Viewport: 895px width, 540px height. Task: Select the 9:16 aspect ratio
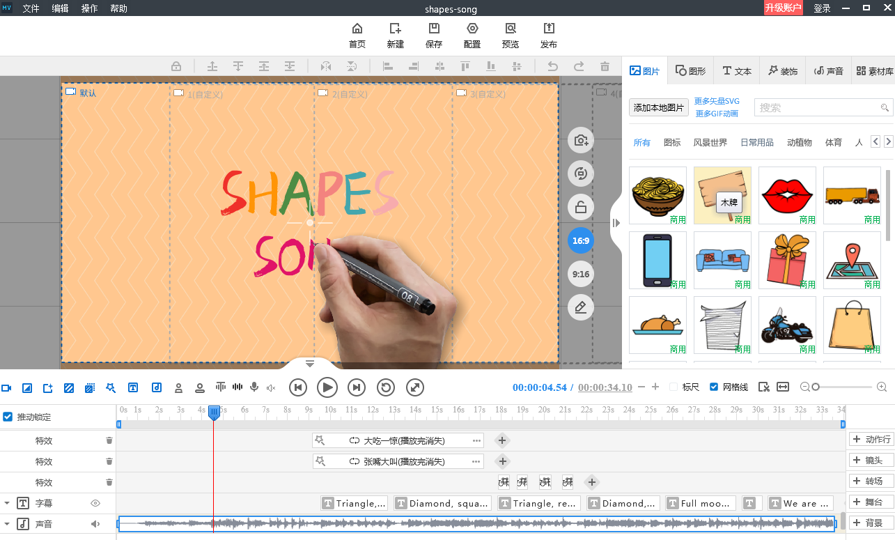[581, 274]
